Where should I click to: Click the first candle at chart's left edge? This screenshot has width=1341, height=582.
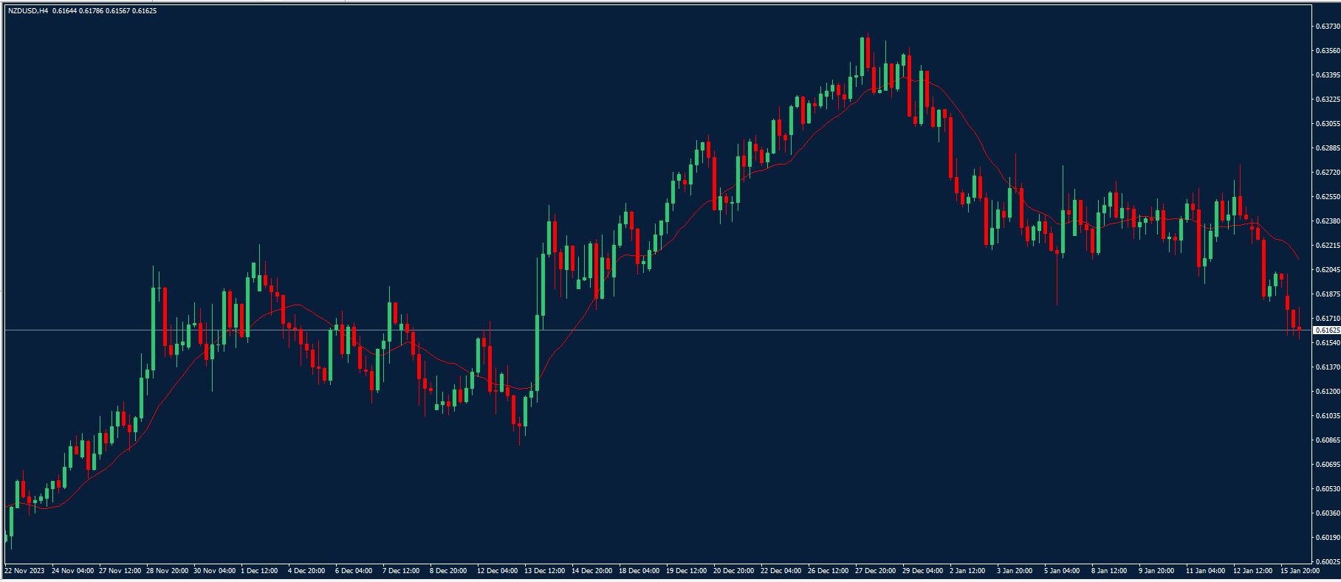point(8,527)
